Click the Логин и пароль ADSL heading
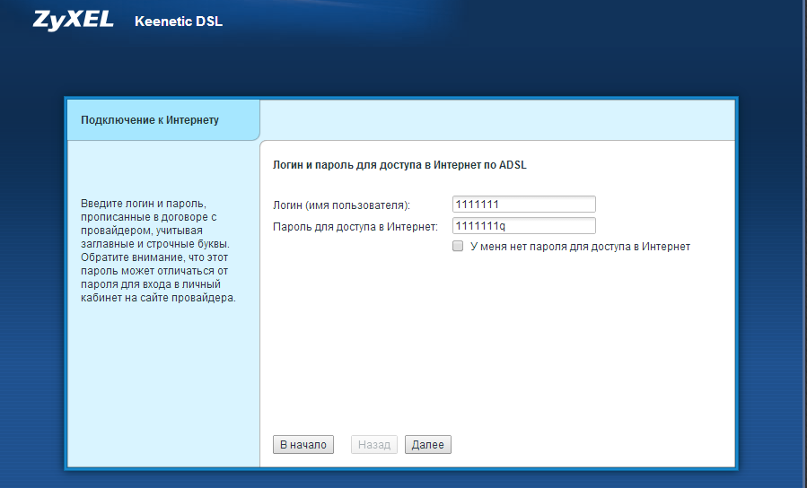The width and height of the screenshot is (807, 488). [403, 166]
